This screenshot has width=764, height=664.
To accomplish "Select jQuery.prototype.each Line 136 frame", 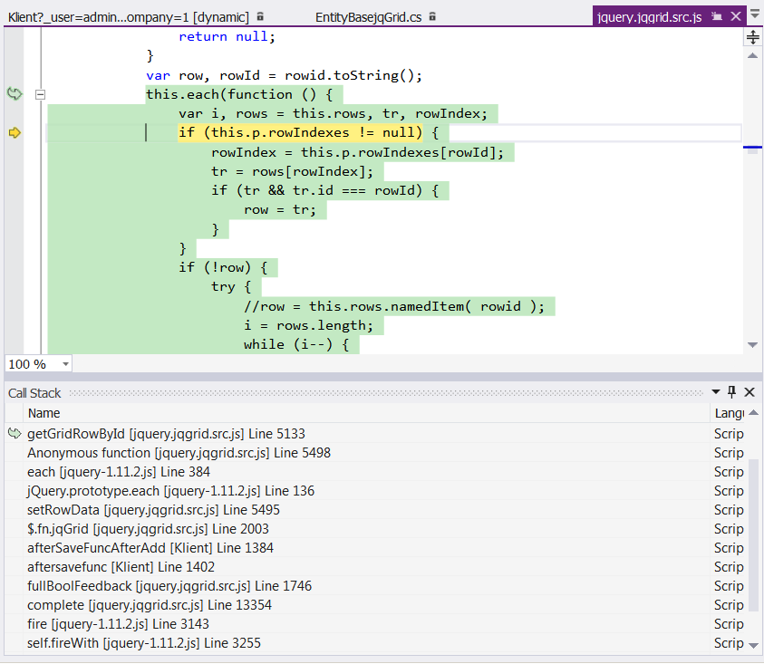I will point(170,491).
